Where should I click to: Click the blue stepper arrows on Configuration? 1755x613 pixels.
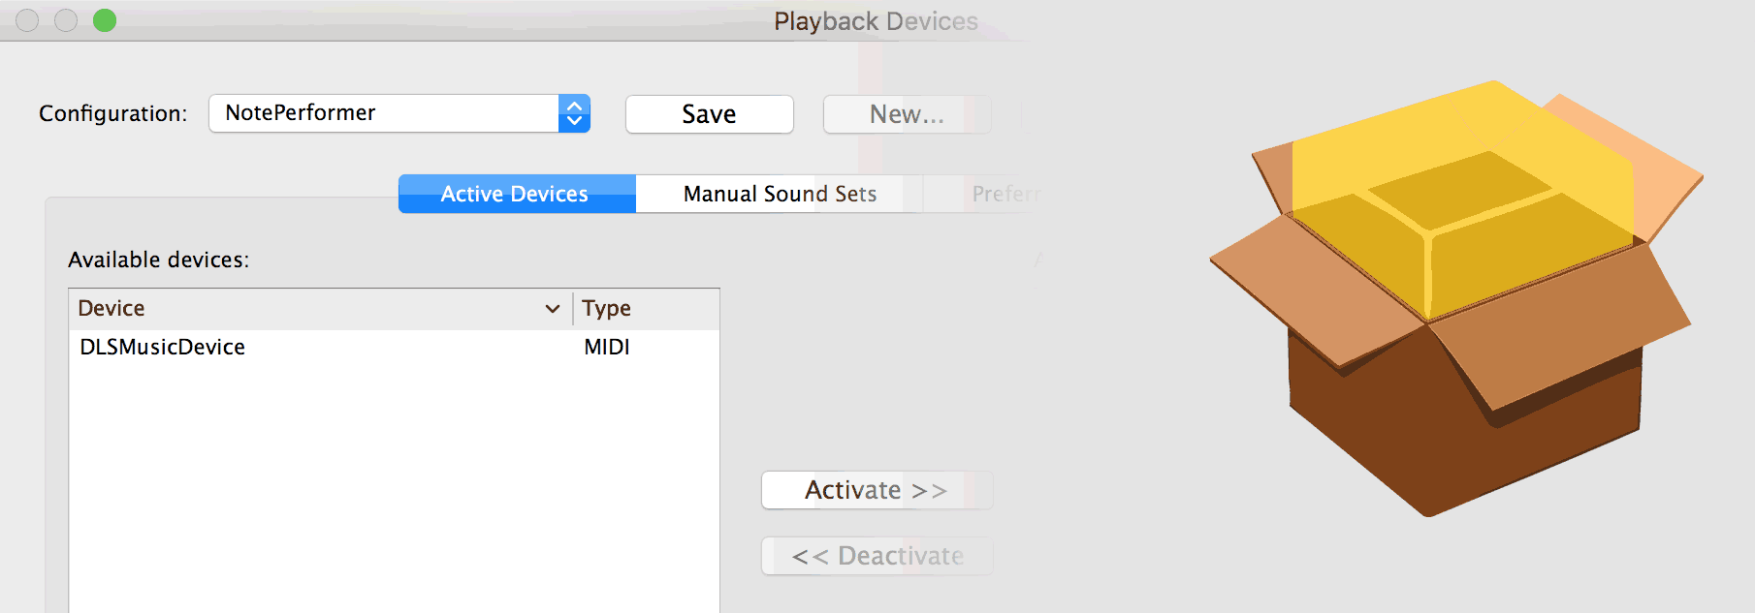tap(574, 113)
